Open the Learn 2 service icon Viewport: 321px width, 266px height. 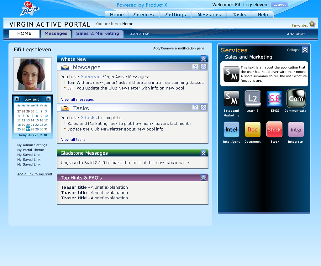point(253,99)
